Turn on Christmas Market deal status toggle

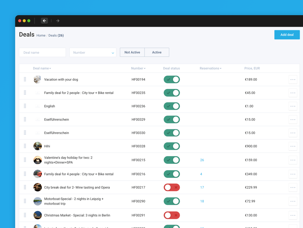pyautogui.click(x=172, y=215)
